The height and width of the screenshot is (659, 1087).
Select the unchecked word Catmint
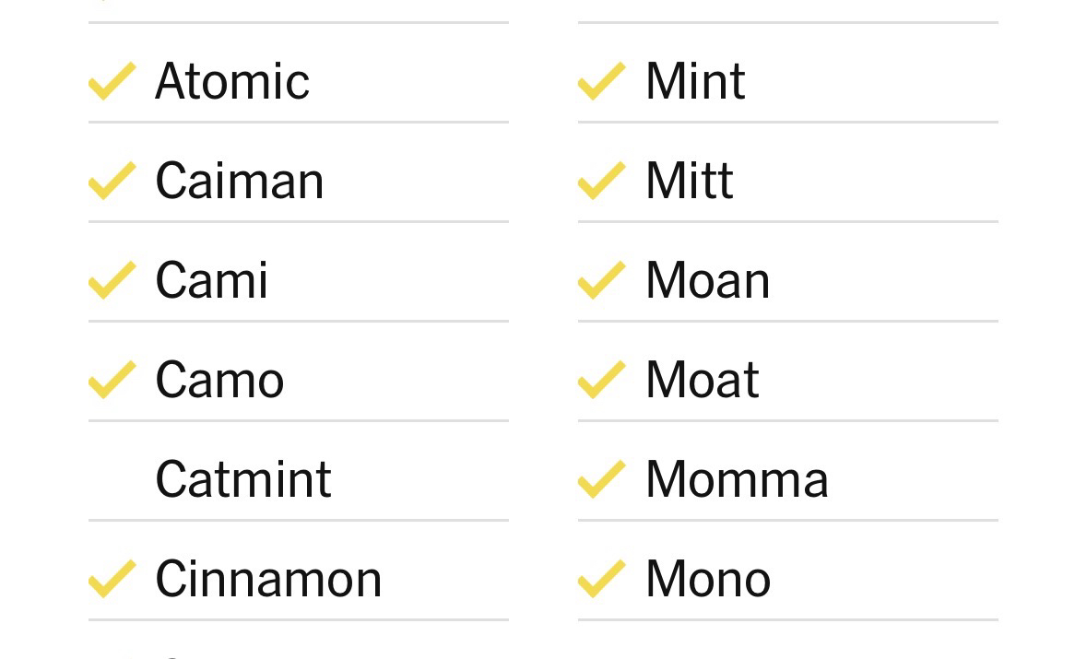[243, 479]
